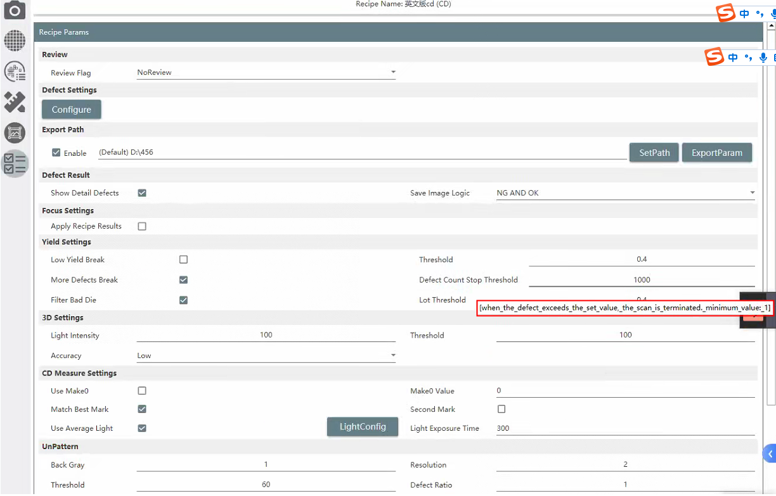
Task: Select the ruler and pencil measure icon
Action: coord(15,102)
